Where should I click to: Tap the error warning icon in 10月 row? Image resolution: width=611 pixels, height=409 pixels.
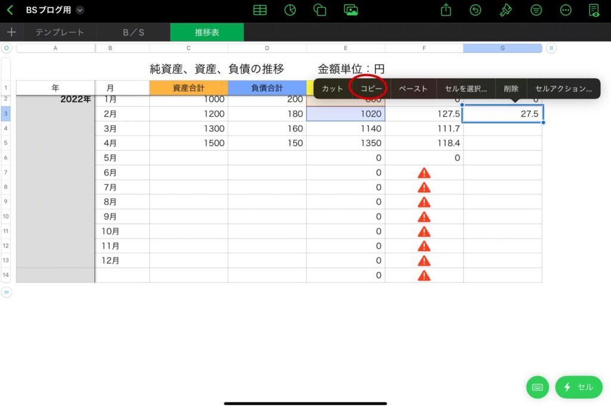pos(424,232)
